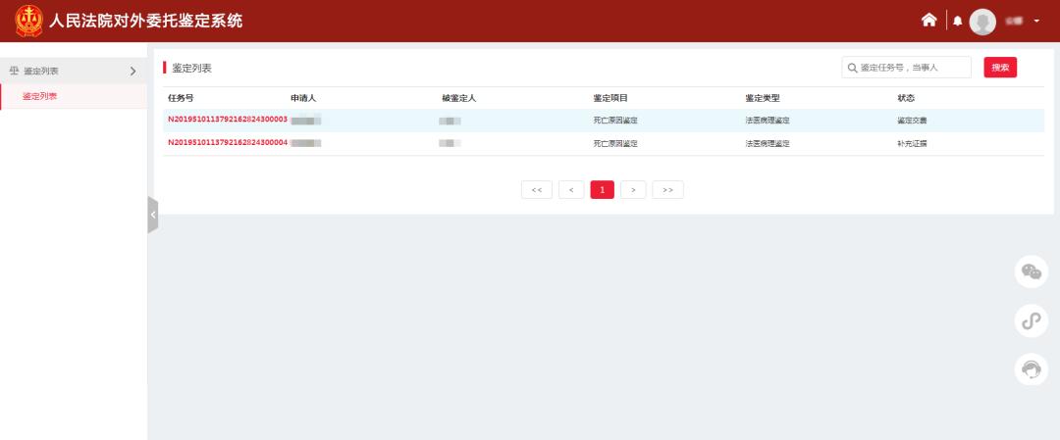The height and width of the screenshot is (440, 1060).
Task: Click 死亡原因鉴定 in the first row
Action: [615, 121]
